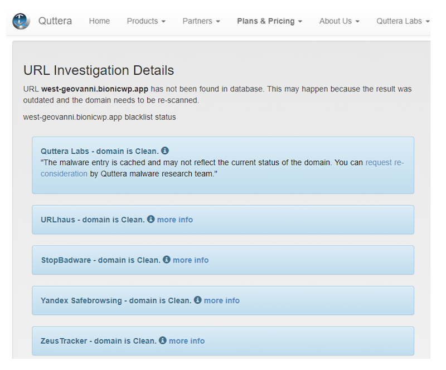Click the info icon beside Quttera Labs status

click(165, 150)
